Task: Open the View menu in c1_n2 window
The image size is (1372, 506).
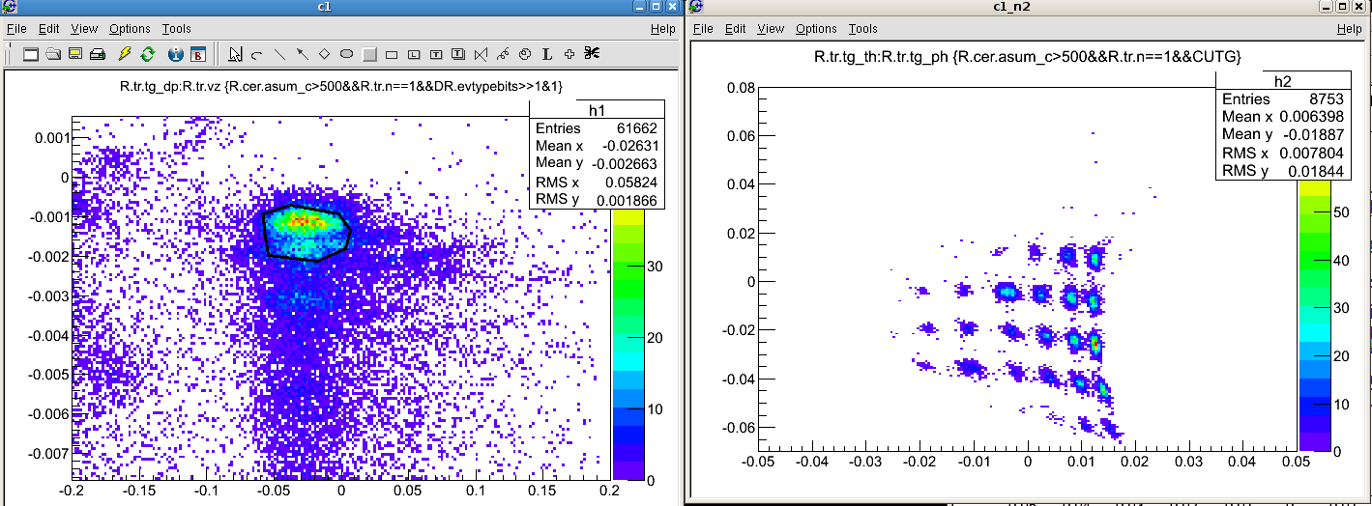Action: click(x=772, y=29)
